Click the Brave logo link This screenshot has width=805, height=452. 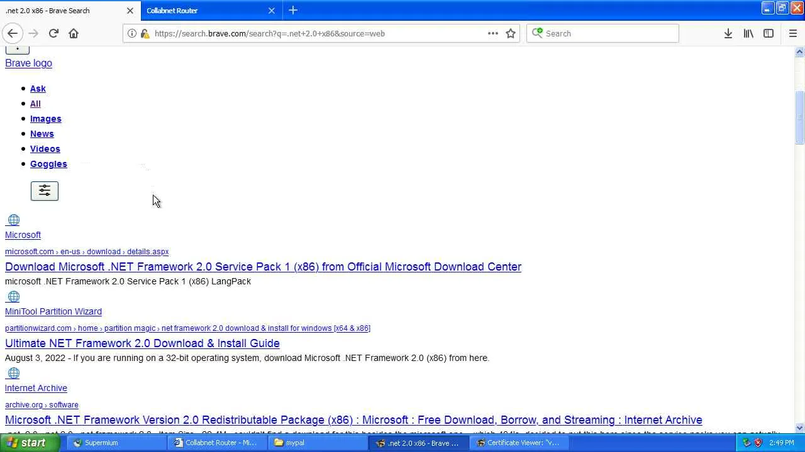(x=28, y=63)
